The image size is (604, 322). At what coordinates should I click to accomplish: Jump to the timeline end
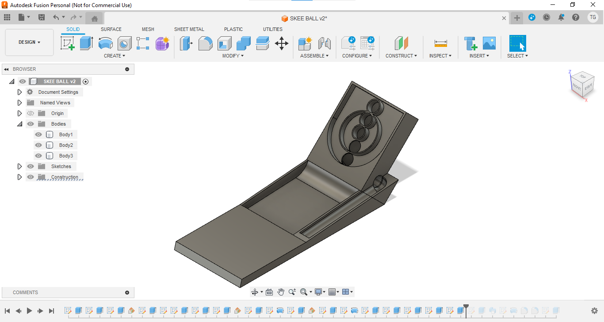[x=52, y=311]
